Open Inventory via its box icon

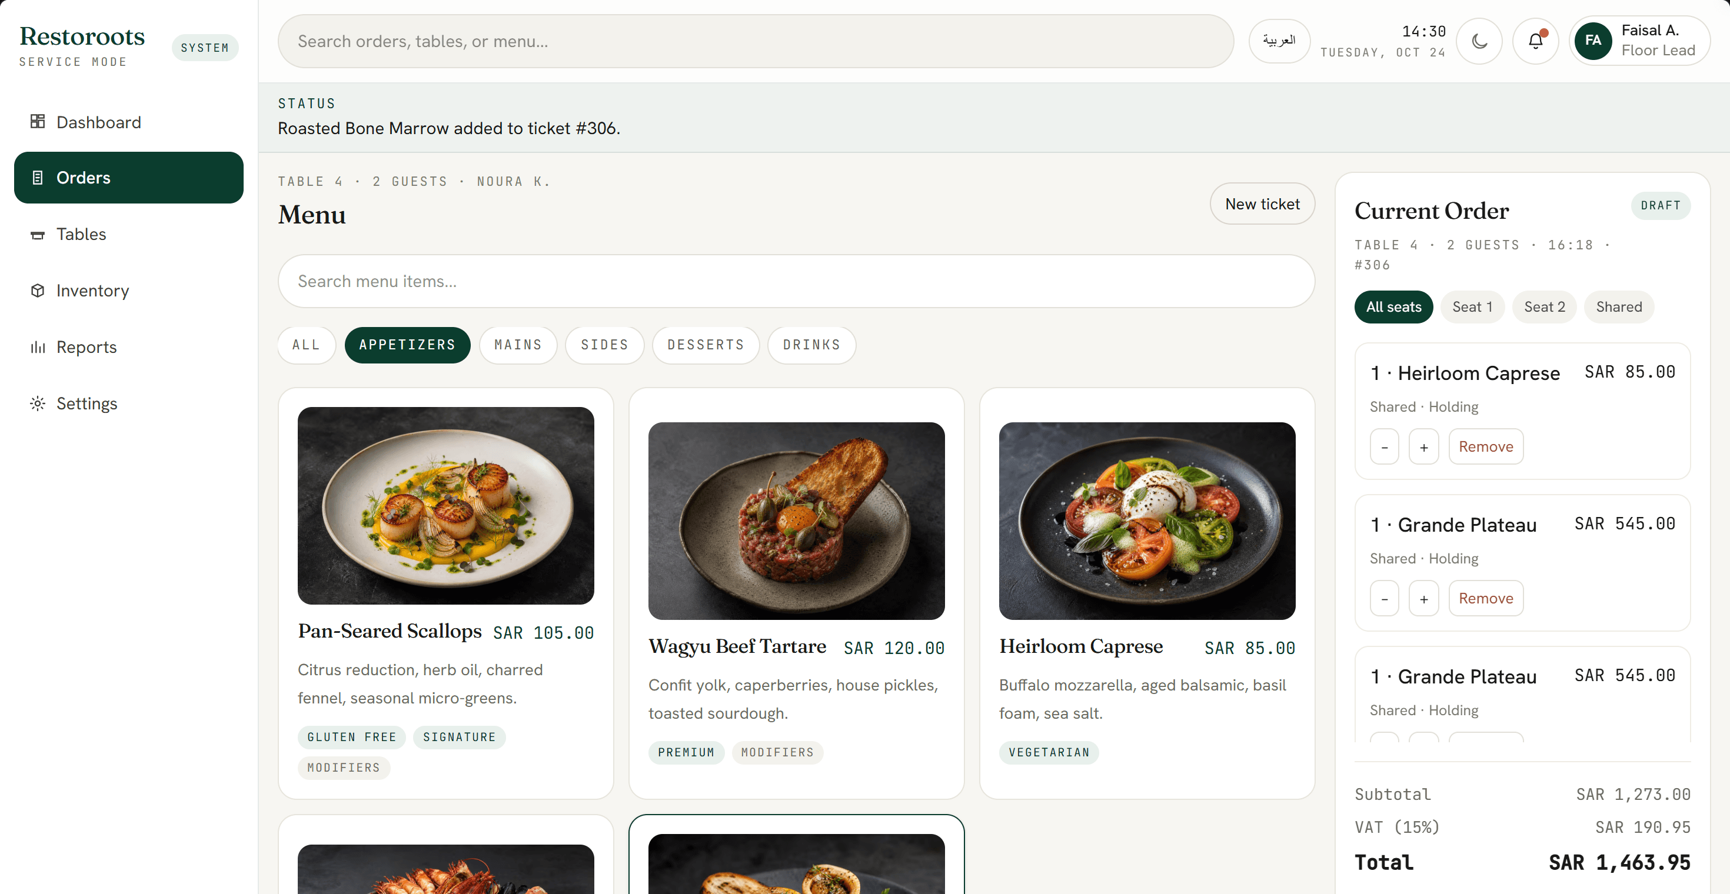[38, 291]
